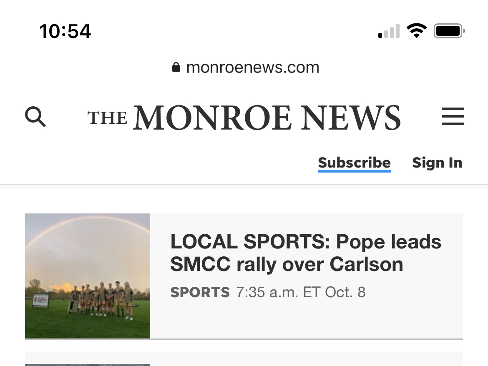Tap the cellular signal bars icon
This screenshot has height=366, width=488.
click(389, 31)
